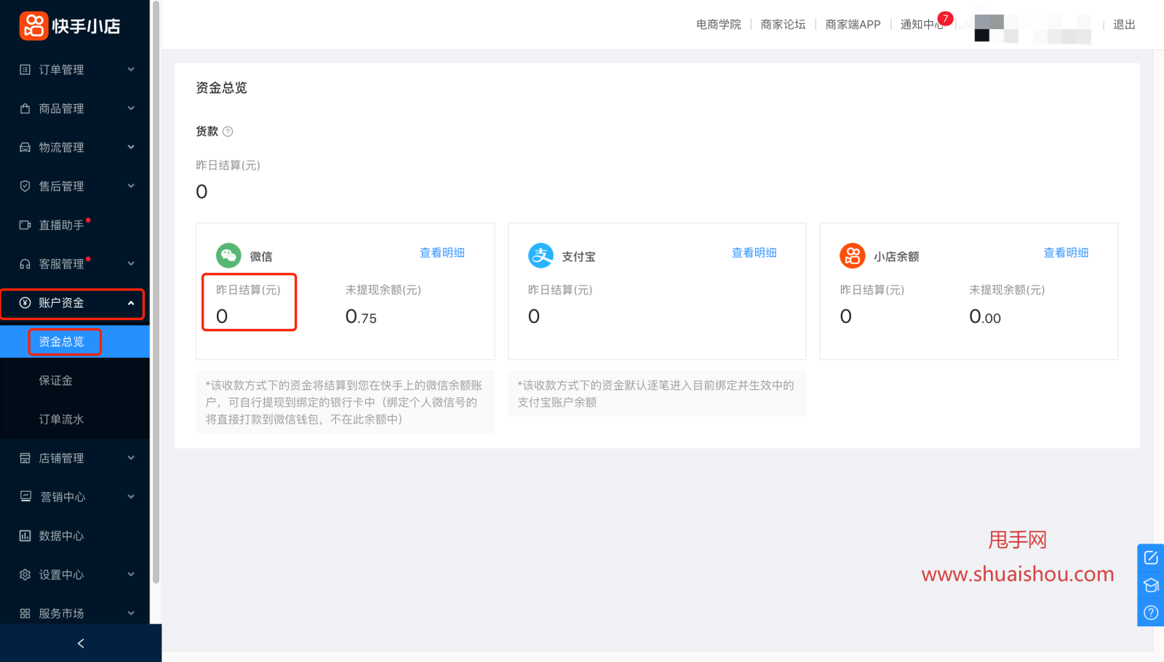Click the 商品管理 menu label
This screenshot has width=1164, height=662.
pos(62,108)
